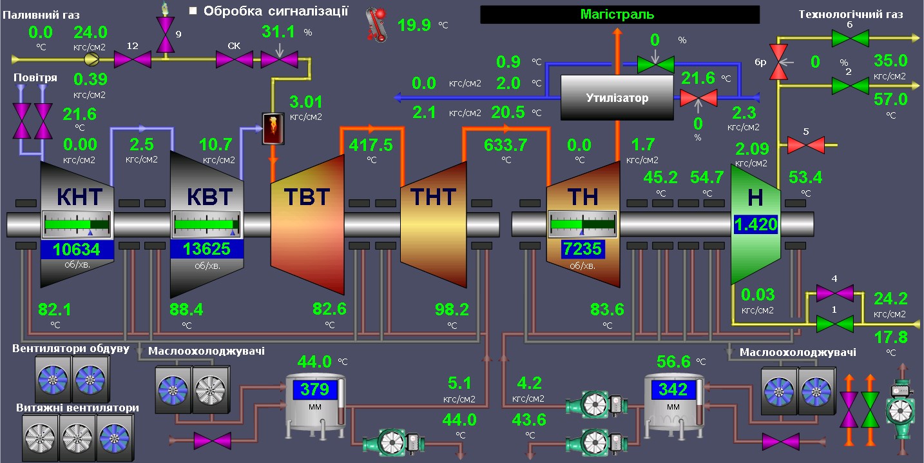The image size is (924, 463).
Task: Click the first Вентилятори обдуву fan
Action: [x=53, y=380]
